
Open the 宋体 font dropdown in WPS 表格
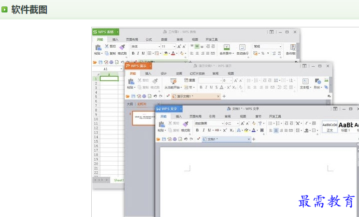pyautogui.click(x=159, y=47)
